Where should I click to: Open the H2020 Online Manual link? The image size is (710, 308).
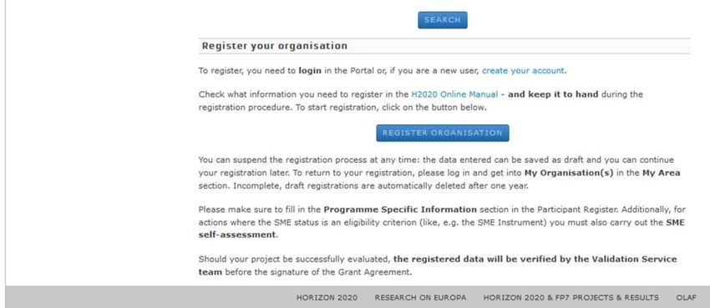[454, 94]
